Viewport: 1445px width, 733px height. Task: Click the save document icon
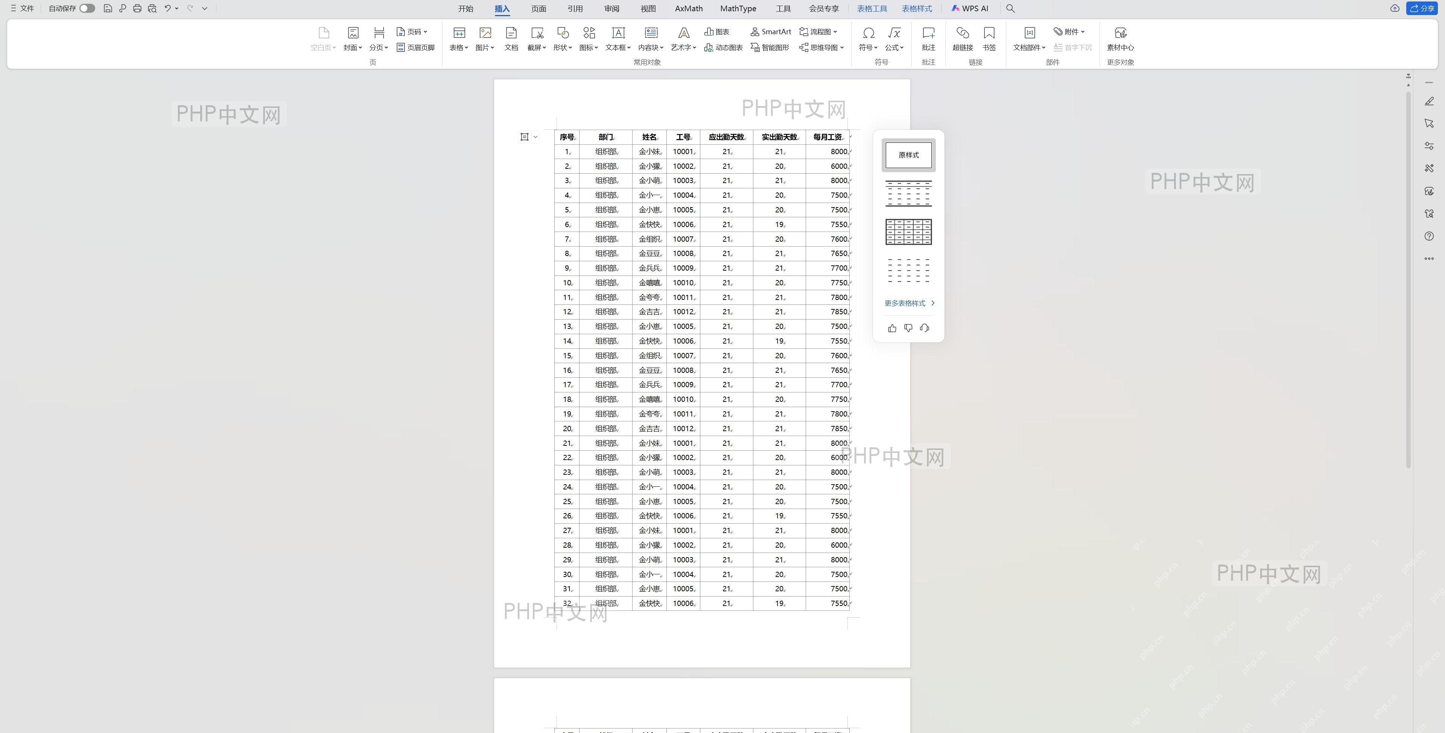tap(108, 8)
